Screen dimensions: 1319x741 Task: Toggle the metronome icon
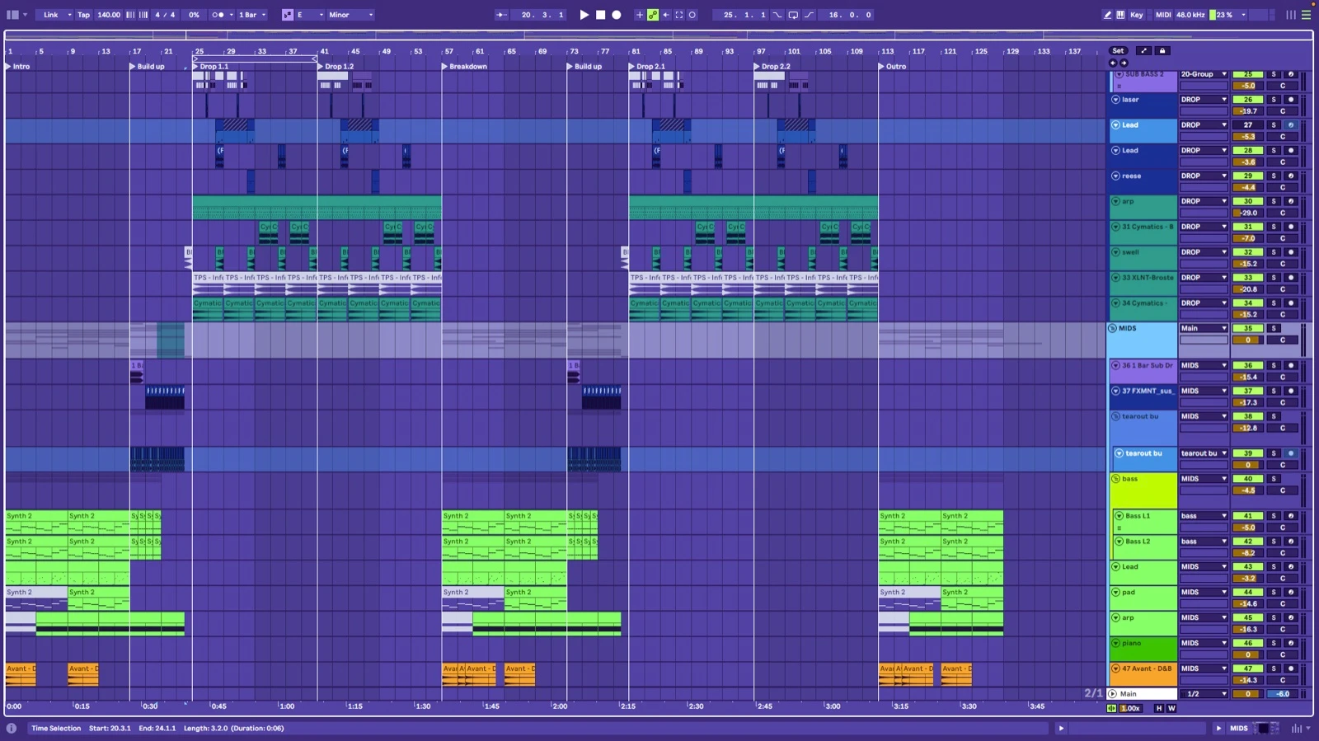[217, 15]
